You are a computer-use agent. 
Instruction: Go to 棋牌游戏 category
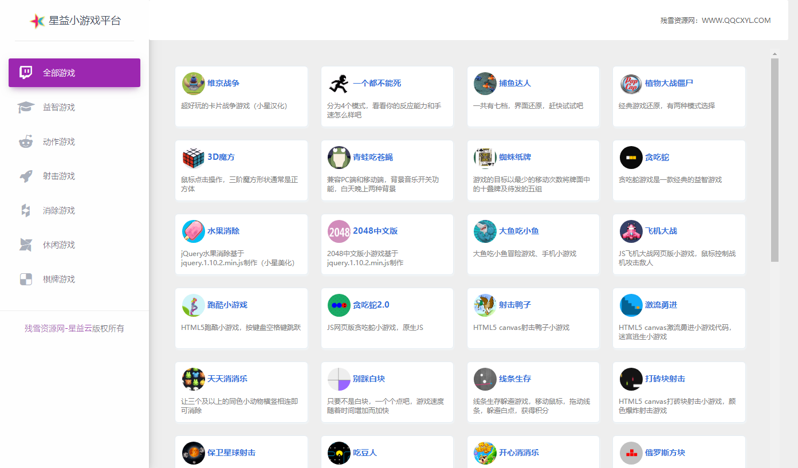pos(59,280)
